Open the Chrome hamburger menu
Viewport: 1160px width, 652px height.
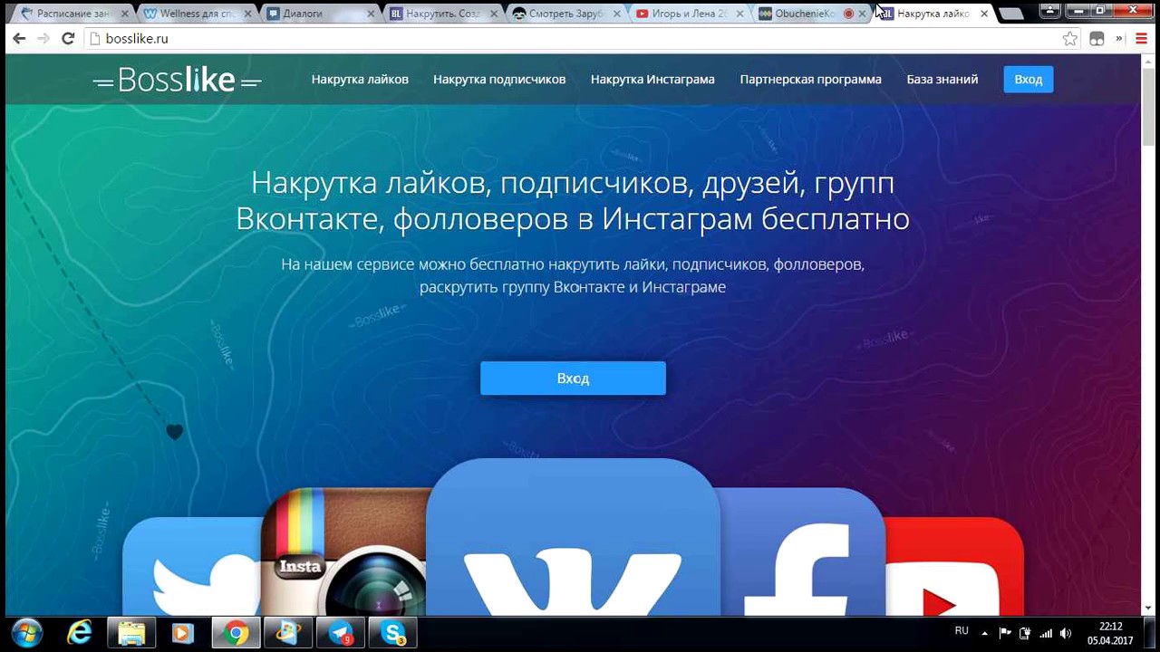click(x=1141, y=39)
